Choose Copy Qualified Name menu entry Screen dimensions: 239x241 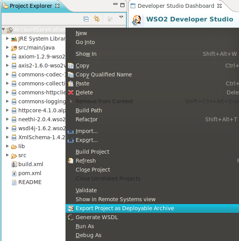pos(152,74)
